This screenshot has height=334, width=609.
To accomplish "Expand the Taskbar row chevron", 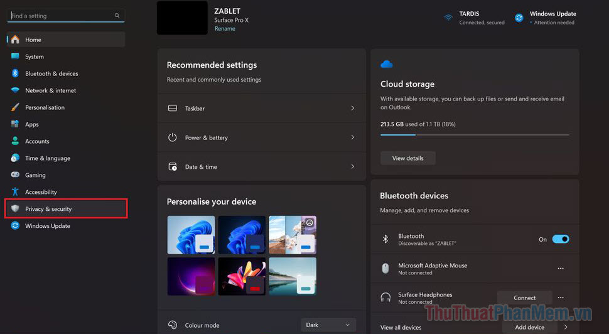I will pos(352,108).
